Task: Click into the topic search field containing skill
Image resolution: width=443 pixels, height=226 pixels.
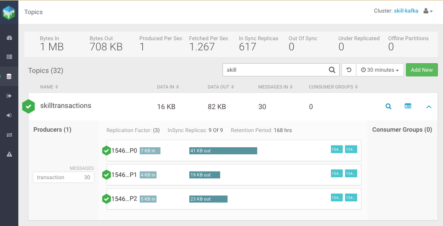Action: (x=275, y=70)
